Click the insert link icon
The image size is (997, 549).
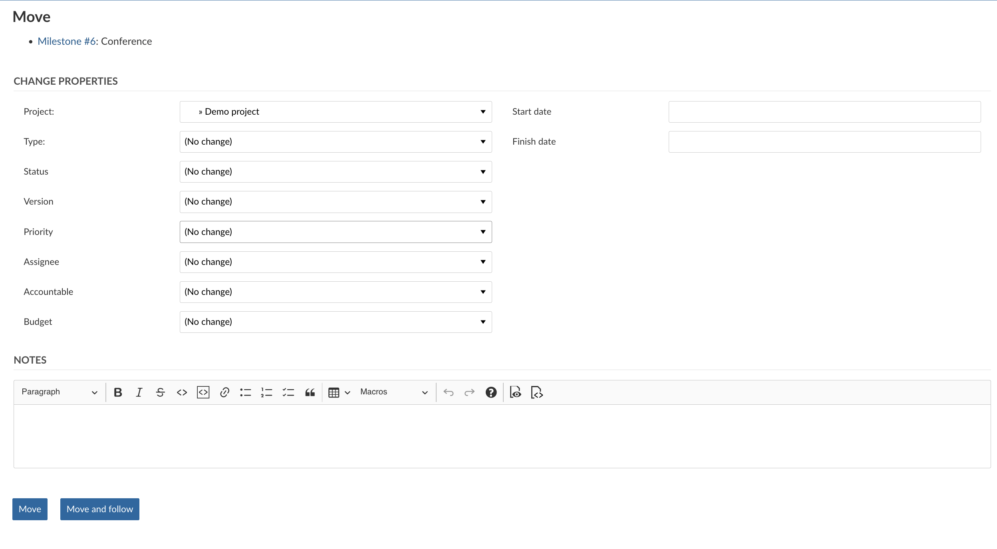click(x=224, y=392)
